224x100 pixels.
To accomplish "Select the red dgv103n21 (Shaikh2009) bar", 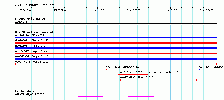I will point(116,43).
